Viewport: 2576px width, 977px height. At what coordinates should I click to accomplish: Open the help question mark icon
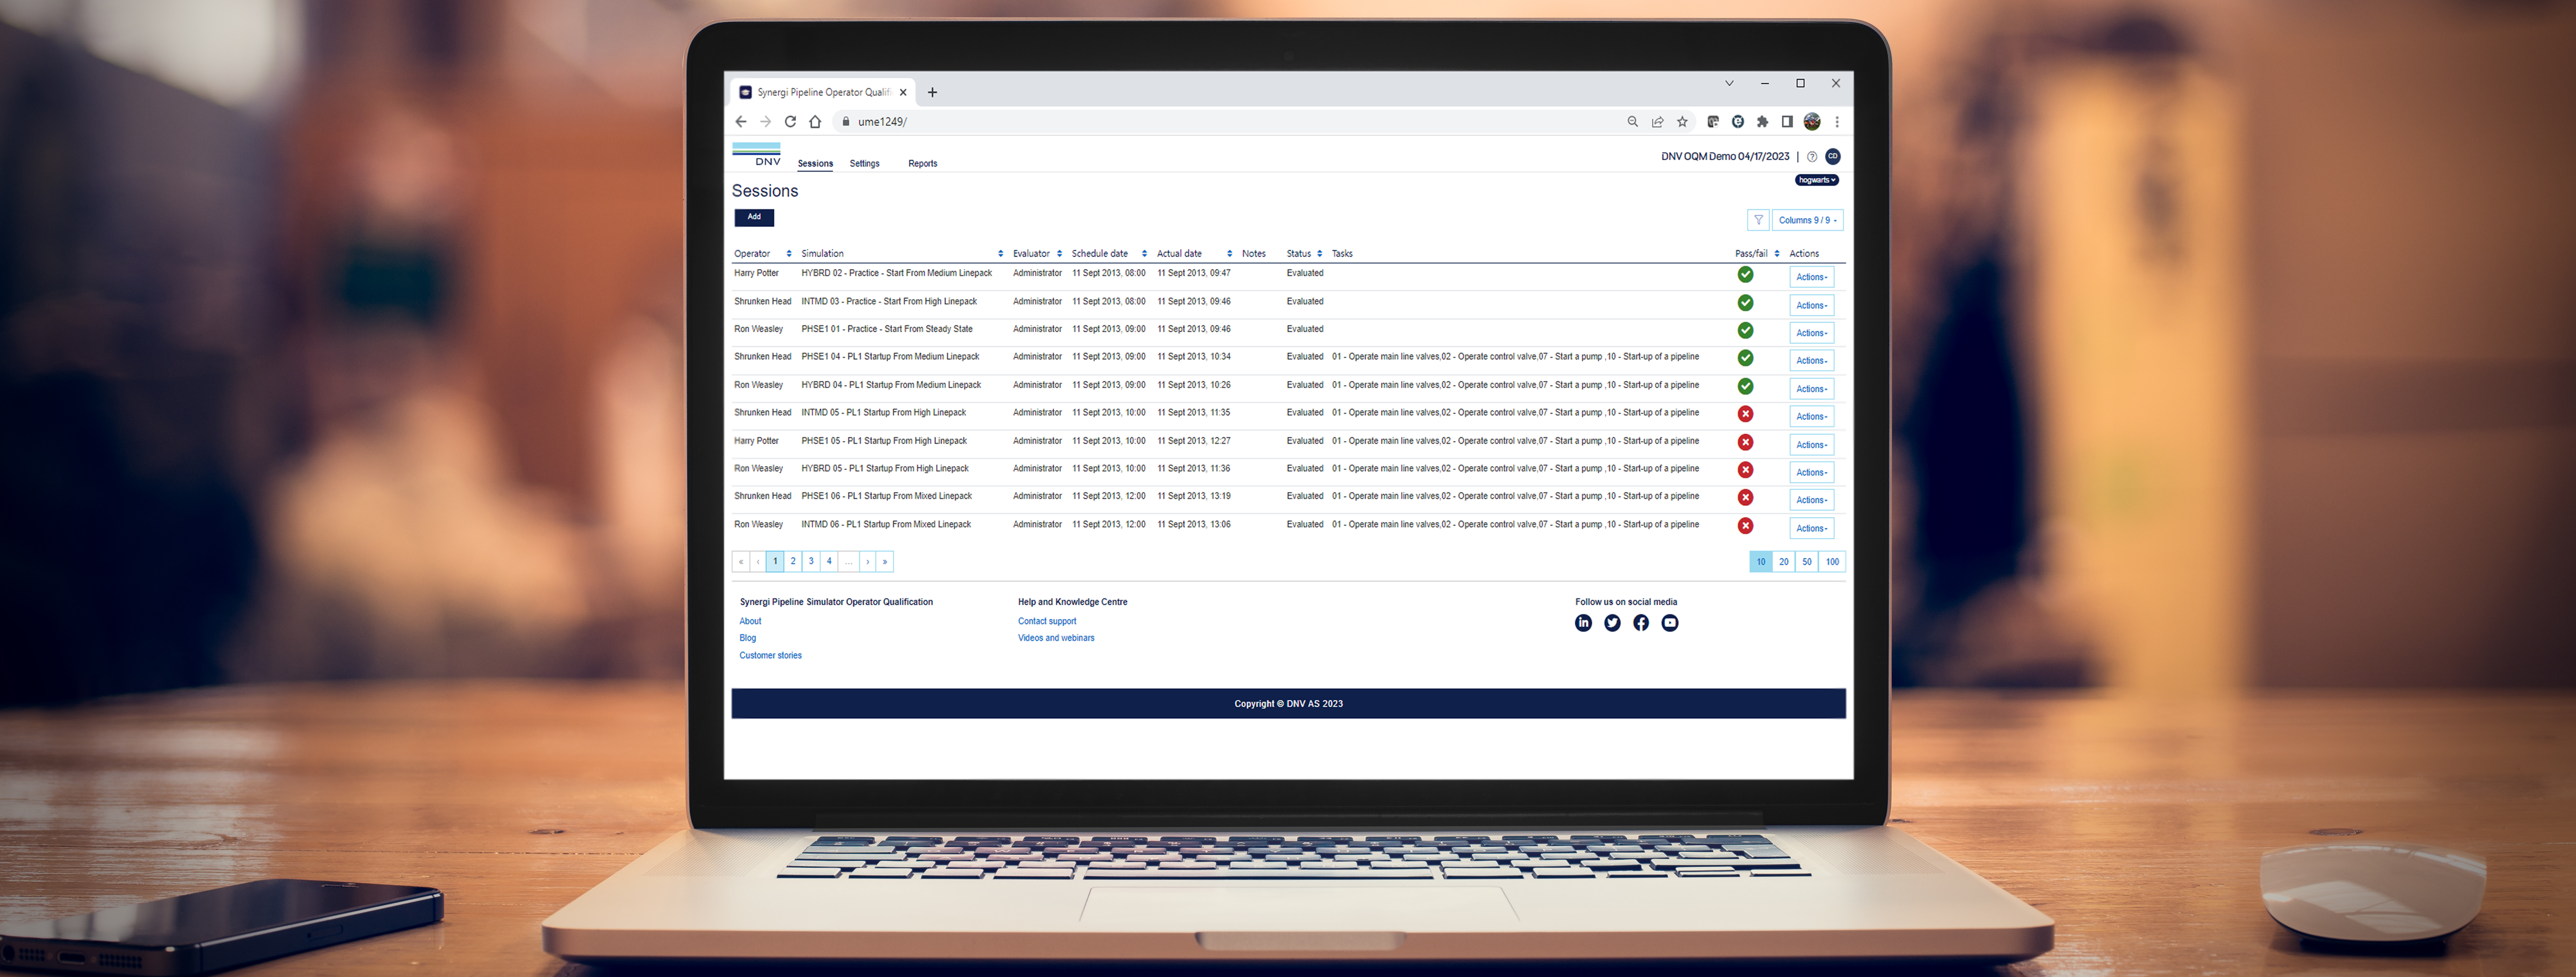click(1812, 157)
